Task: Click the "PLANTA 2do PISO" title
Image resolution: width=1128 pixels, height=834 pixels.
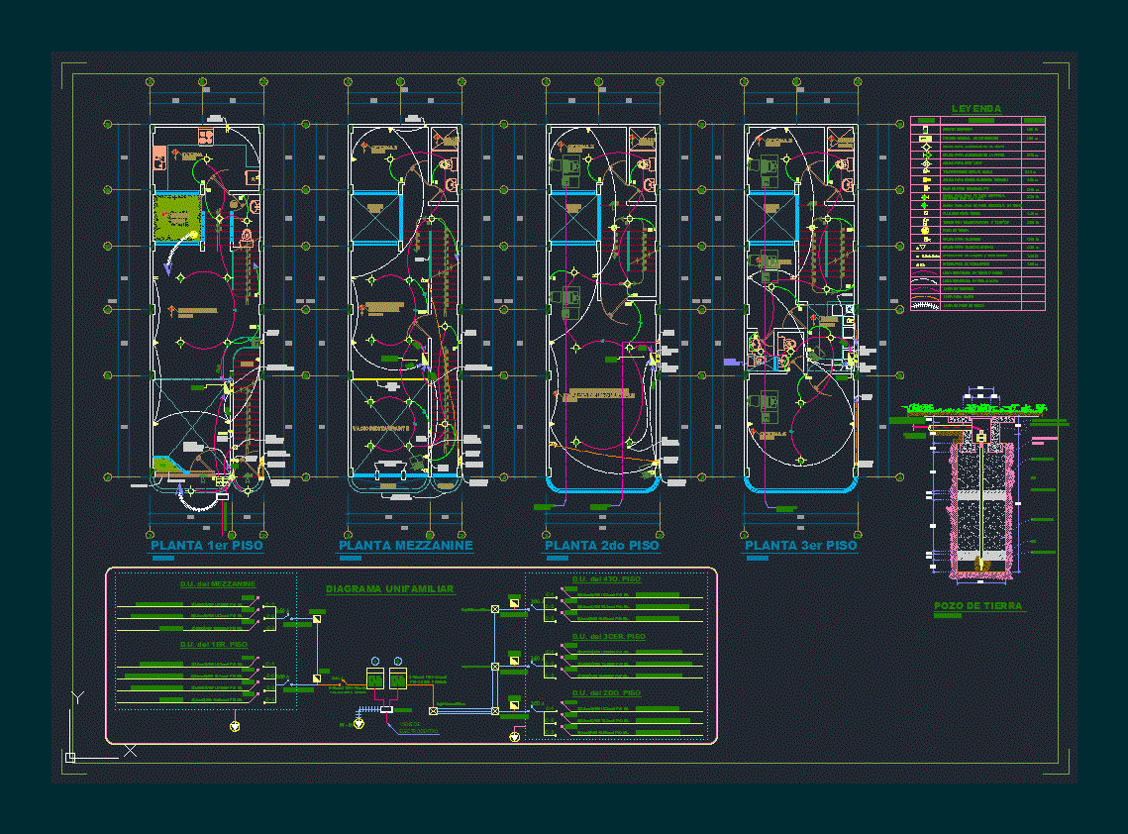Action: click(601, 546)
